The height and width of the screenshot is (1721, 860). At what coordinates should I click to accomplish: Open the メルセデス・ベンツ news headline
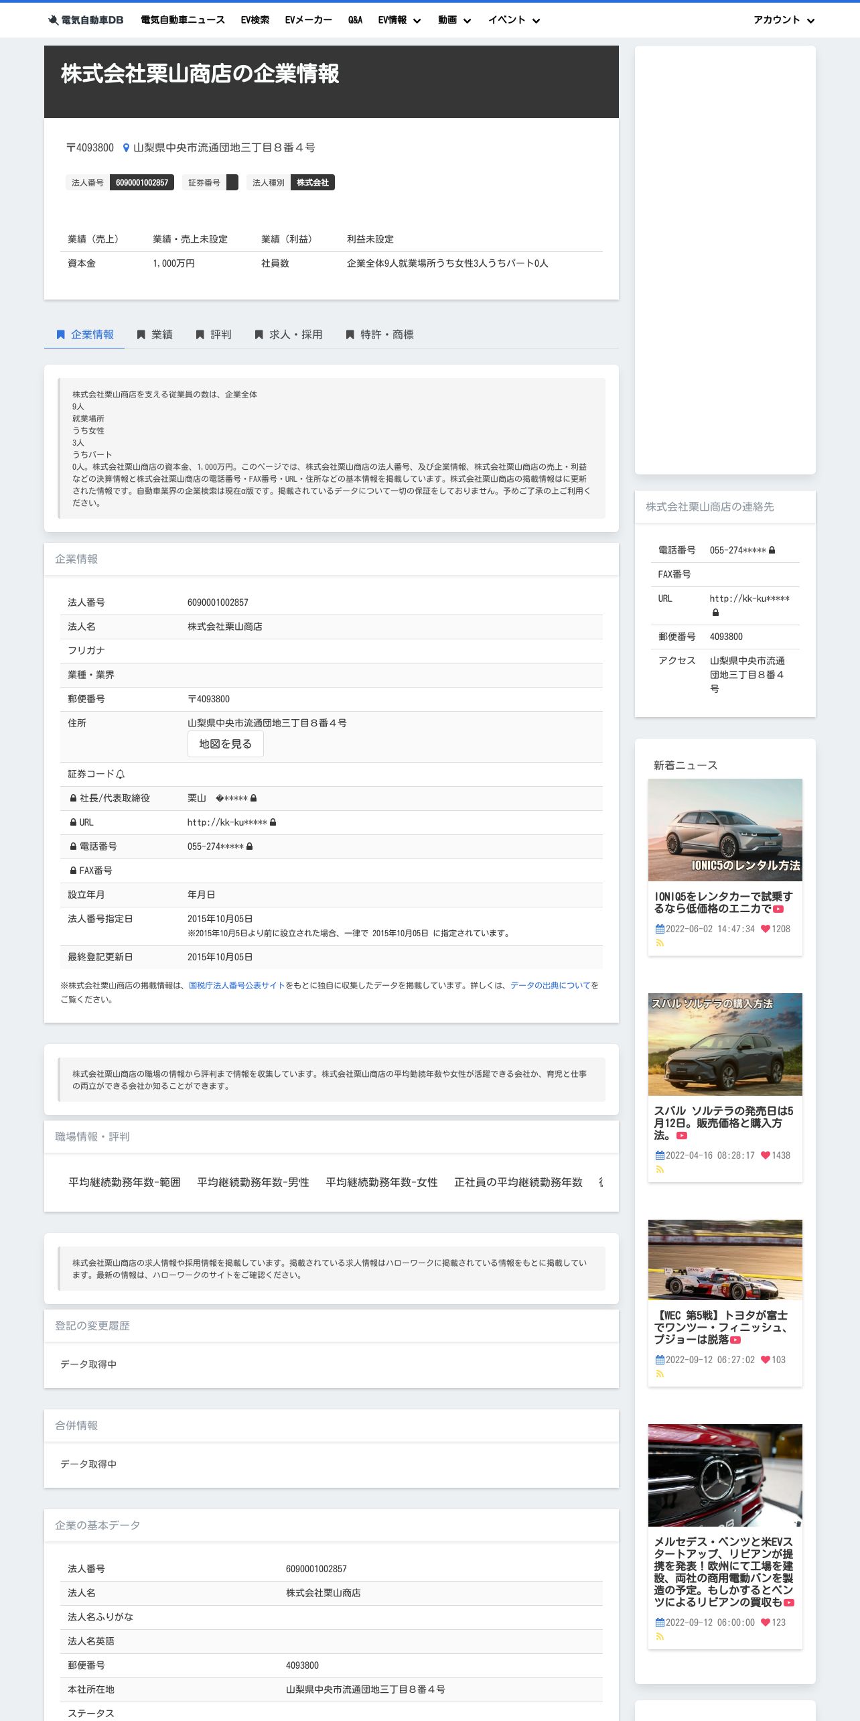point(723,1572)
